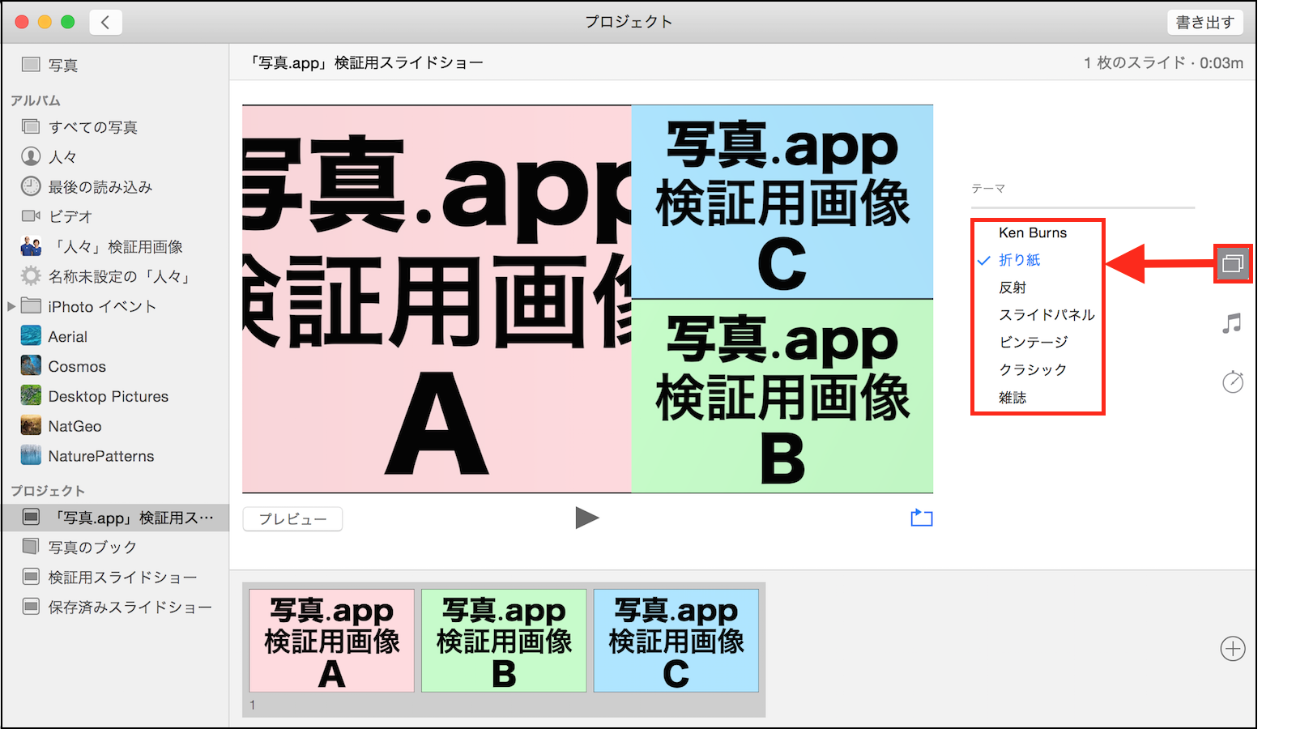Screen dimensions: 1296x729
Task: Open the theme picker icon
Action: point(1232,263)
